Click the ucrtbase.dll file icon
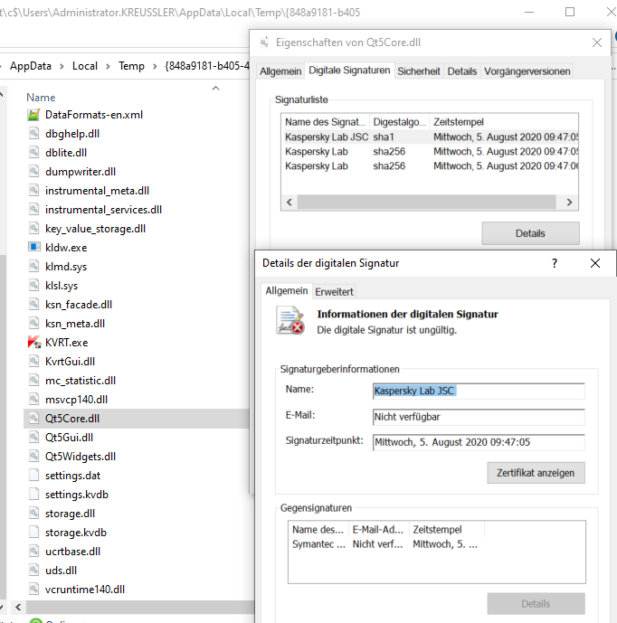This screenshot has width=617, height=623. 33,552
